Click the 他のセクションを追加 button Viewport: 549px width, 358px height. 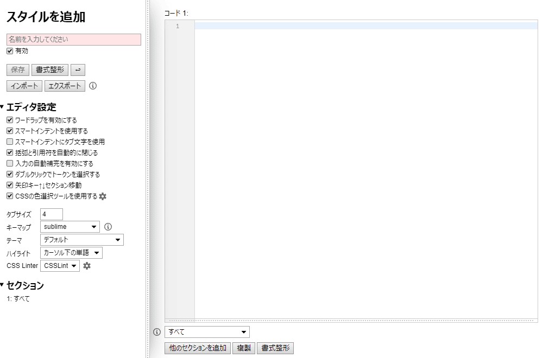tap(198, 348)
